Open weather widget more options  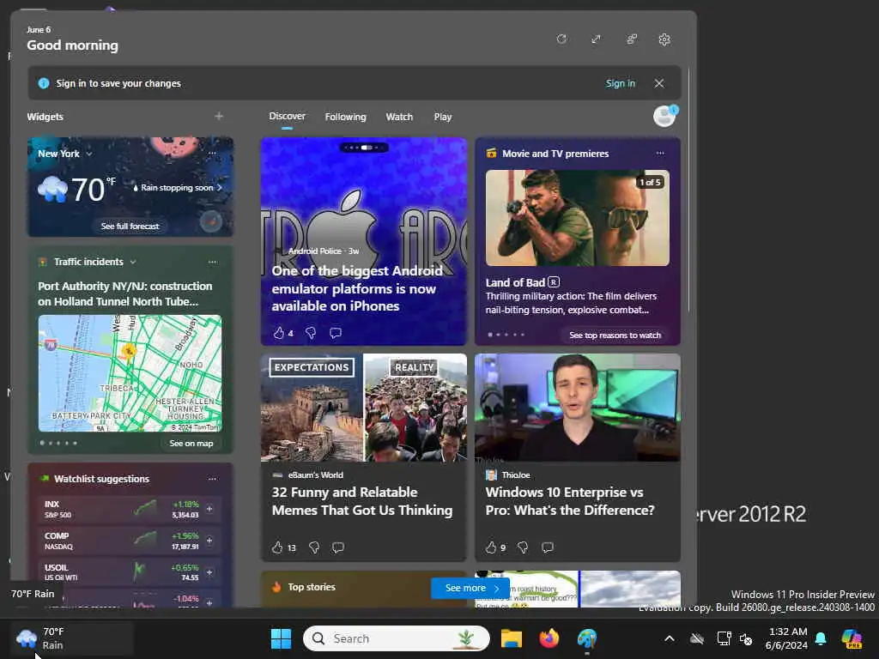[212, 153]
